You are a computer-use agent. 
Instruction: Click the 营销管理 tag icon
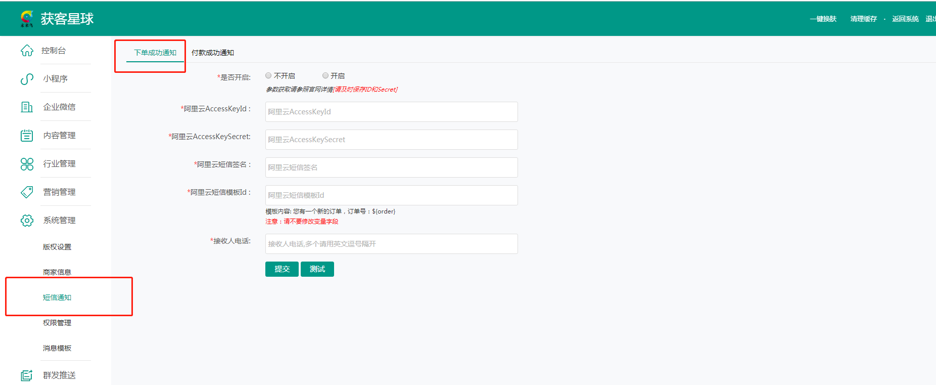pos(27,192)
